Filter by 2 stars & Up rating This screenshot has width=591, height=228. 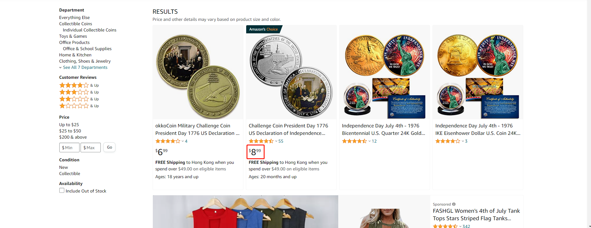click(79, 99)
